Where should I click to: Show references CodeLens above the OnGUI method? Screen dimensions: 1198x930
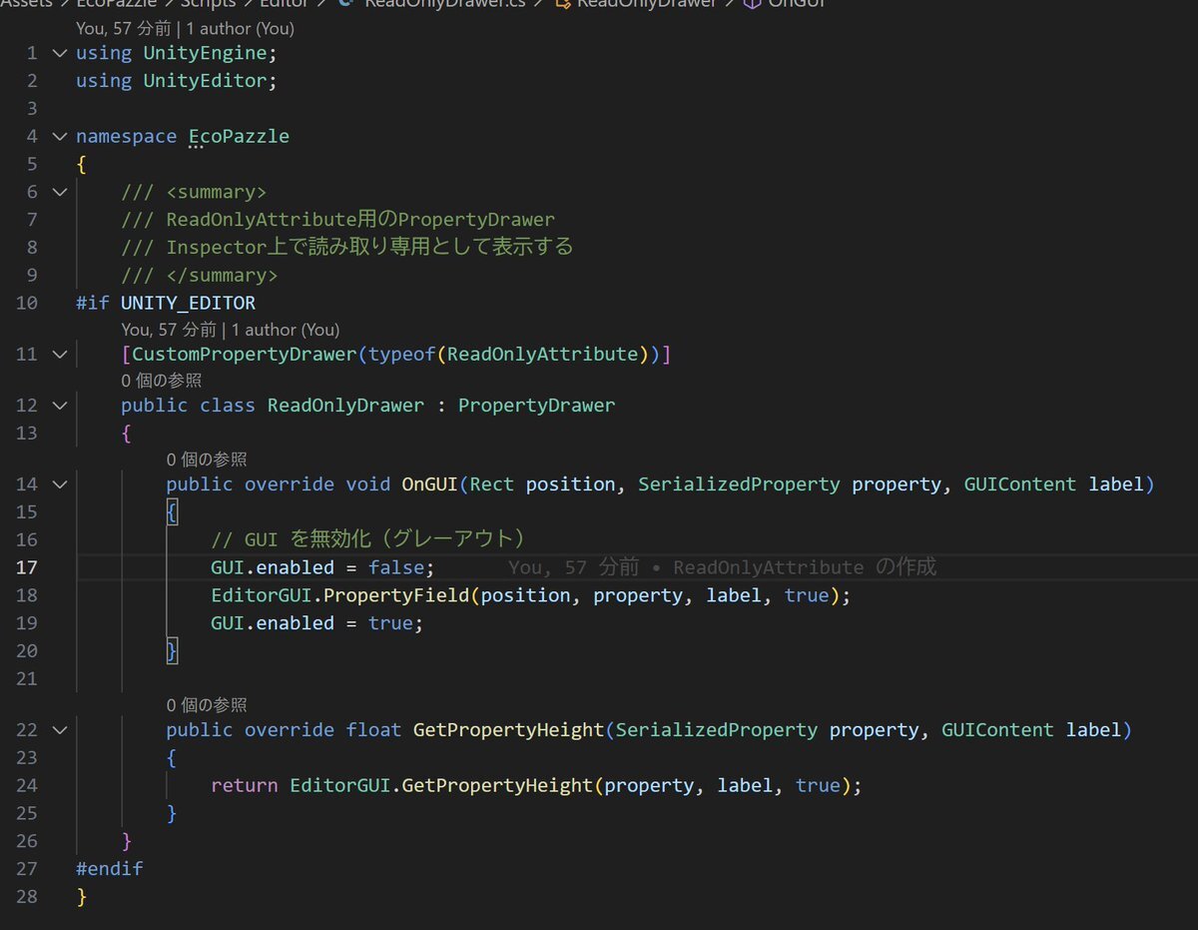pos(206,460)
